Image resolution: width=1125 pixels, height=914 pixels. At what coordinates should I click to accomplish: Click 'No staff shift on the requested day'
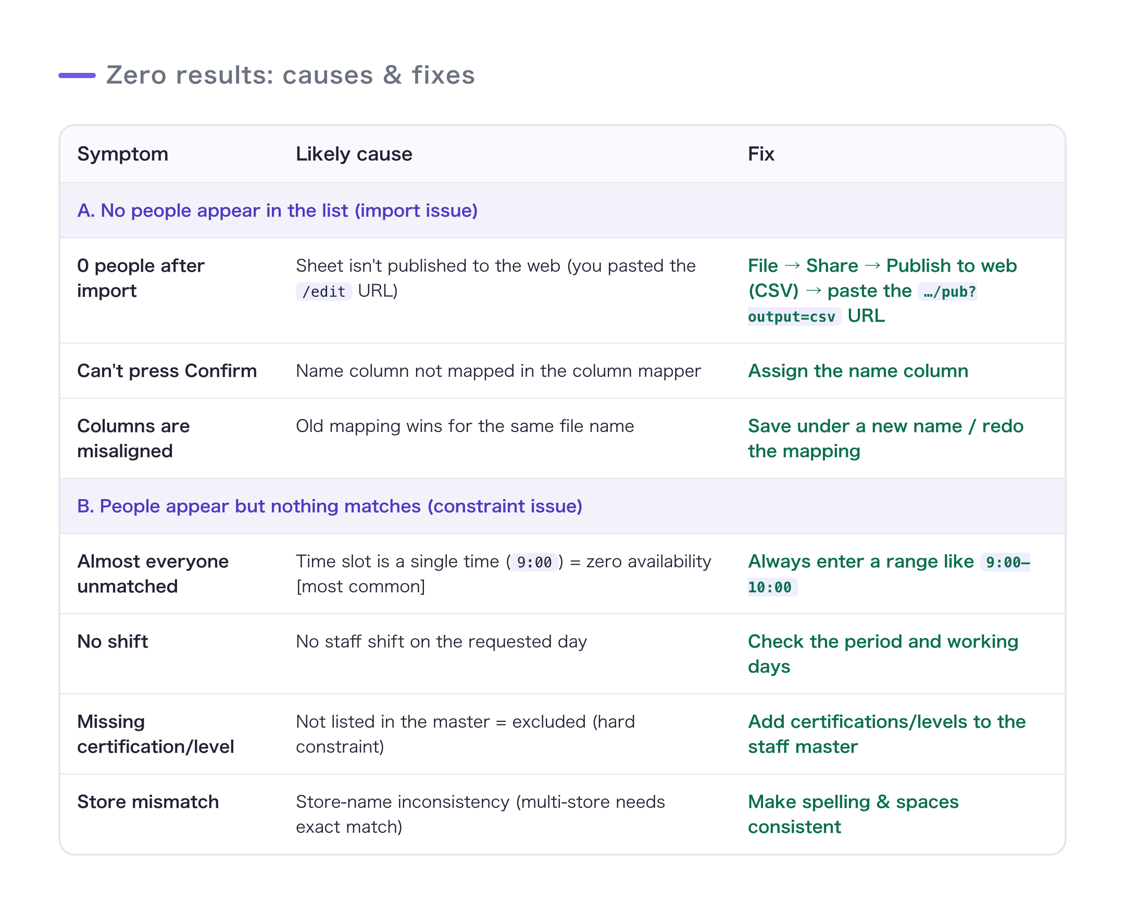point(441,641)
